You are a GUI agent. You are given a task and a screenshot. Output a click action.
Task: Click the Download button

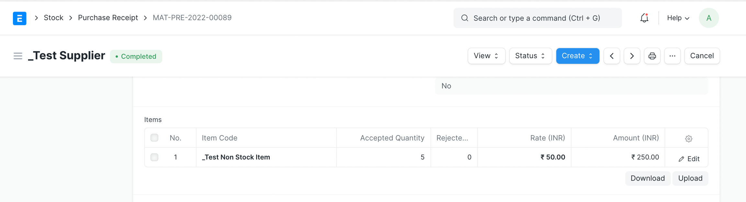click(647, 178)
